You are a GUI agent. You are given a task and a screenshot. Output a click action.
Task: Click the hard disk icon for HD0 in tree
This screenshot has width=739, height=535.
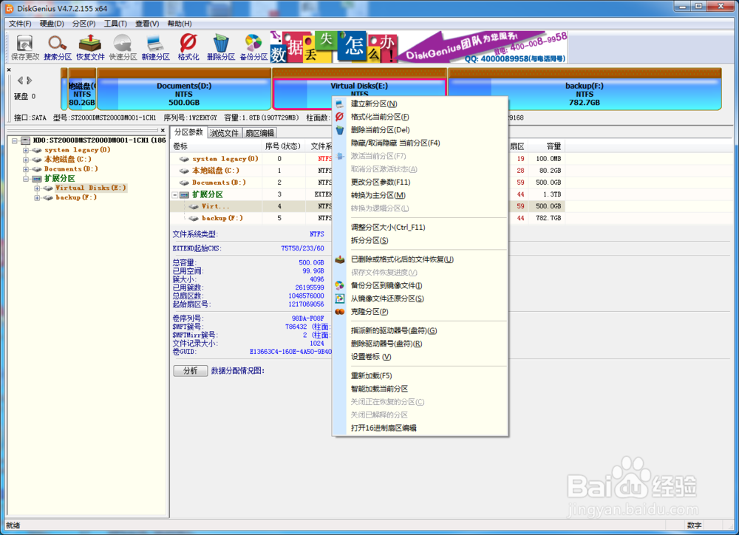pos(25,140)
